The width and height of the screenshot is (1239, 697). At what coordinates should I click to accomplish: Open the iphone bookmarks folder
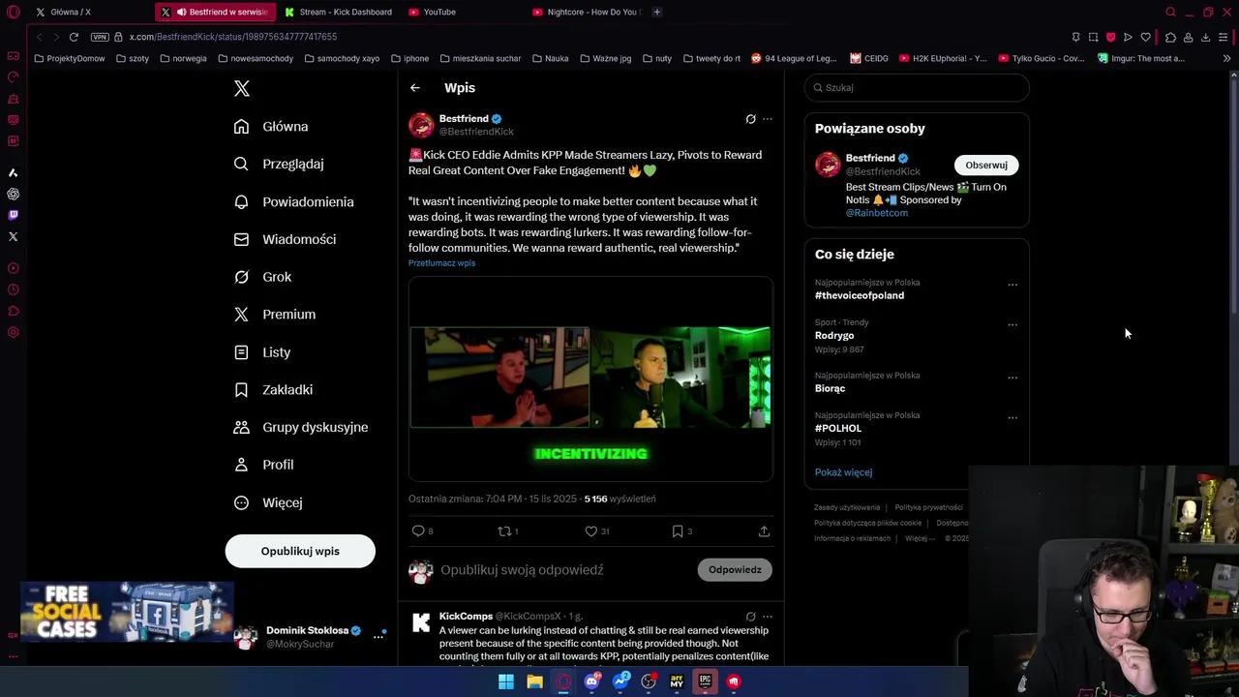click(x=409, y=58)
